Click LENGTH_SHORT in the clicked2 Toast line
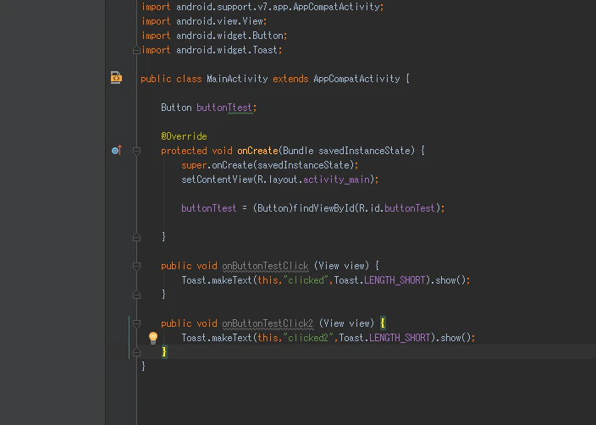596x425 pixels. click(x=400, y=338)
